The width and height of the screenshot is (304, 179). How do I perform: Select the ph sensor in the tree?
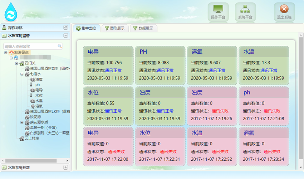[x=37, y=84]
